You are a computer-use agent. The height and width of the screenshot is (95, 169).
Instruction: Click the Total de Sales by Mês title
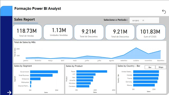point(25,42)
